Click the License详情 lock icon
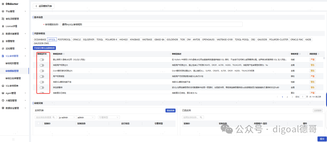 [x=3, y=26]
